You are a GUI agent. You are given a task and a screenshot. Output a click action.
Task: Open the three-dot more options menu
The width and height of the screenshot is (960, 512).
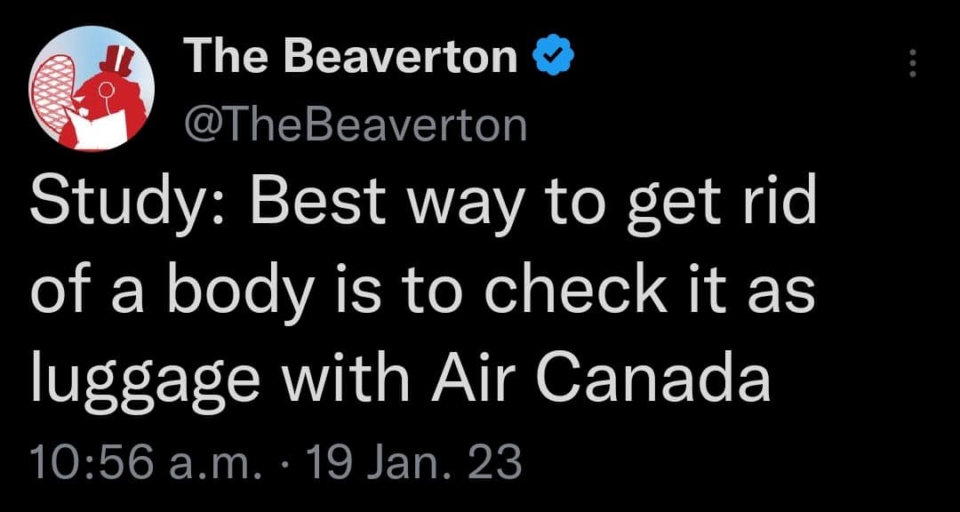[x=910, y=65]
